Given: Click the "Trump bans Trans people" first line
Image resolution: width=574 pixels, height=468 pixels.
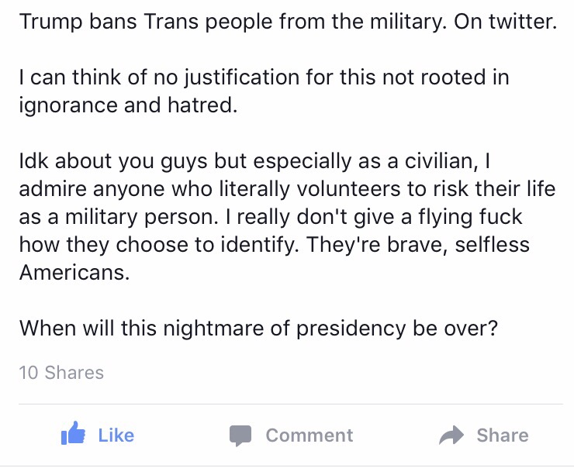Looking at the screenshot, I should tap(288, 21).
